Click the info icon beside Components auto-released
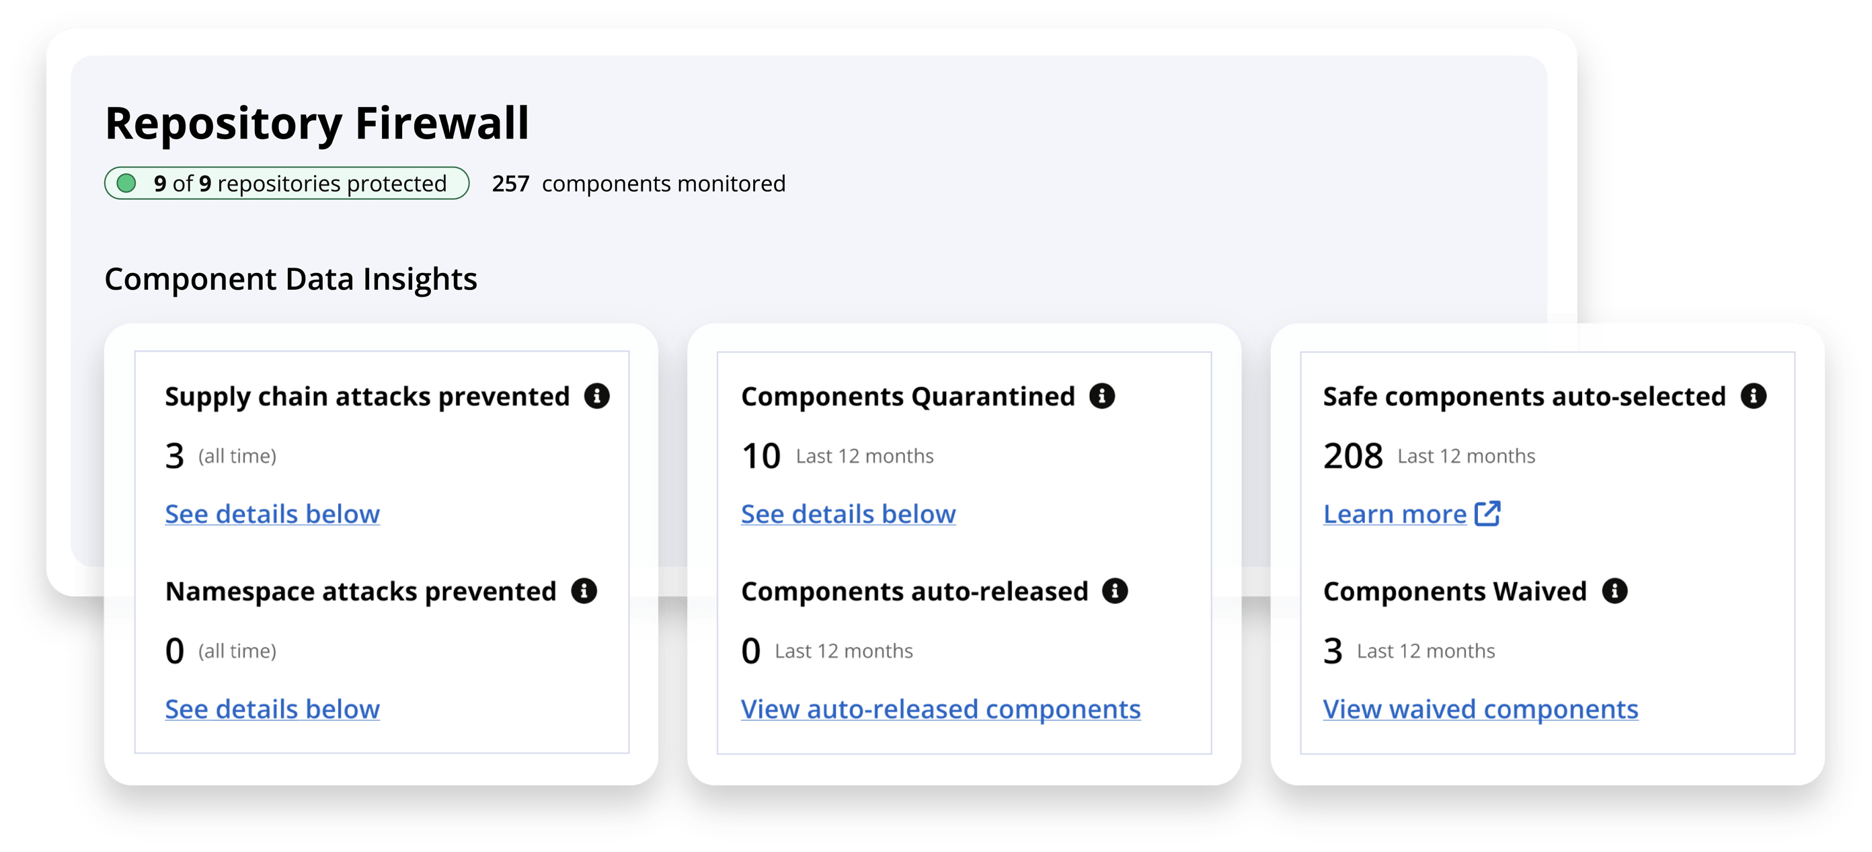Screen dimensions: 1872x852 click(x=1117, y=591)
